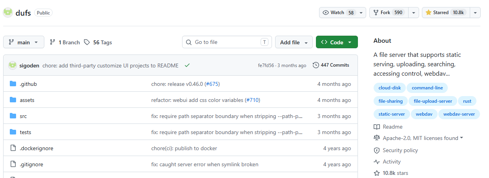
Task: Click the branch icon beside 1 Branch
Action: 52,42
